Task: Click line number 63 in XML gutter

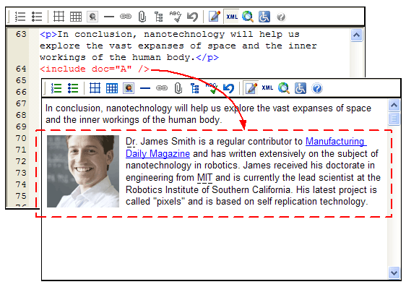Action: click(21, 34)
